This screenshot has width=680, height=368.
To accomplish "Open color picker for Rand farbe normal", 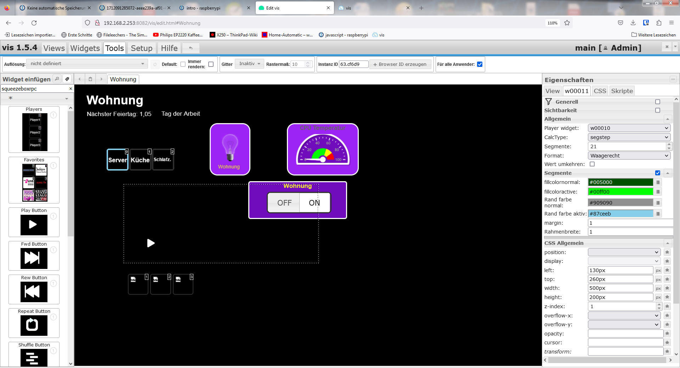I will pyautogui.click(x=658, y=203).
